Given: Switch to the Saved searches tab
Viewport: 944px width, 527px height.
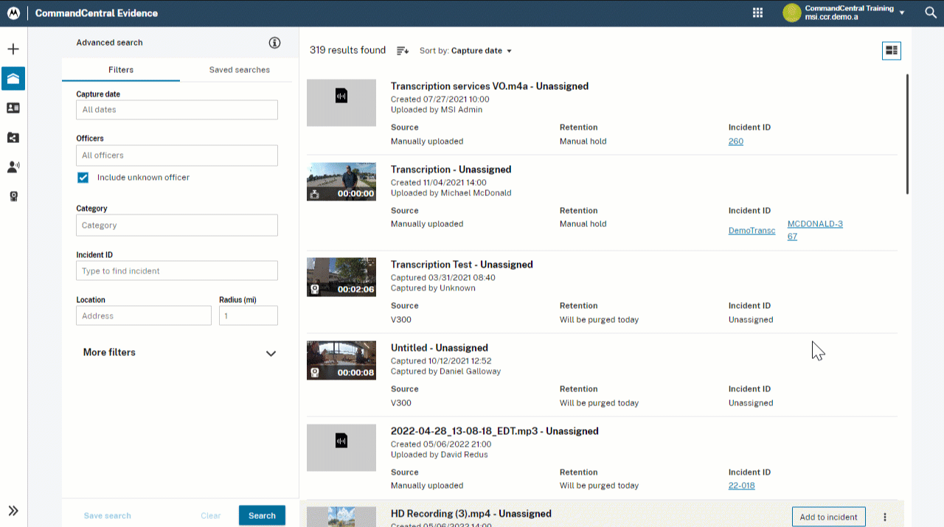Looking at the screenshot, I should coord(239,70).
